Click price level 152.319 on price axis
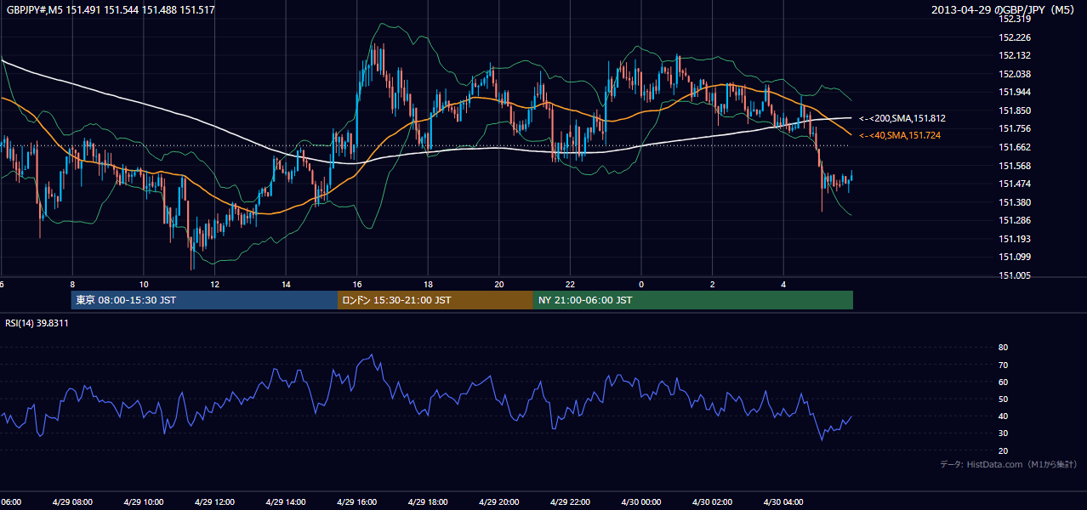 click(x=1015, y=19)
